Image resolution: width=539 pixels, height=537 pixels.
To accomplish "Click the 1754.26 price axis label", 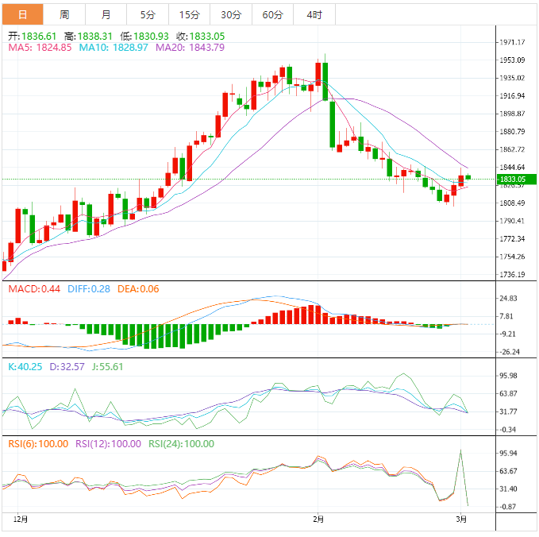I will click(512, 257).
